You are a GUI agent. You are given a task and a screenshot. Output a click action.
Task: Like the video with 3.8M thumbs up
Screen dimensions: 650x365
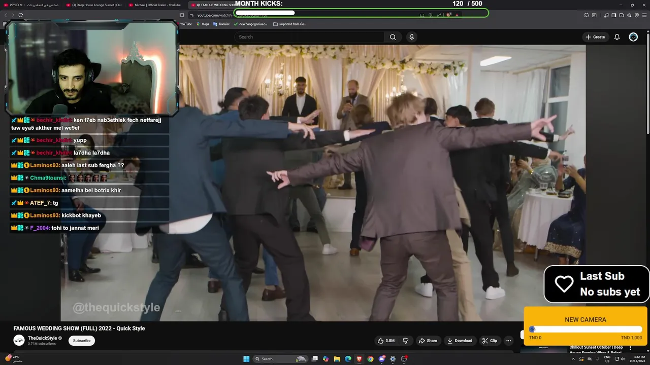[x=386, y=341]
